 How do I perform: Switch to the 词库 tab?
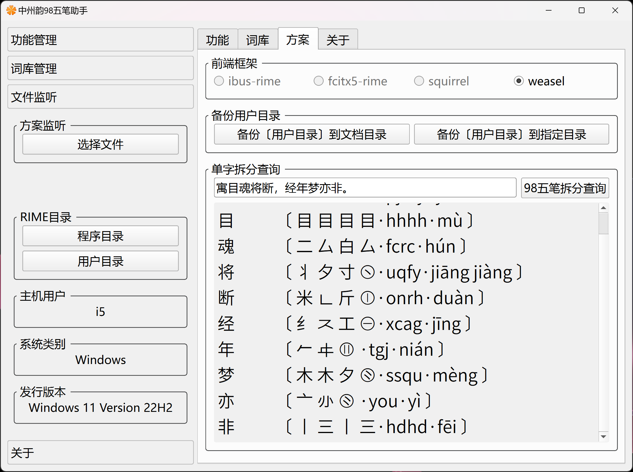(258, 40)
